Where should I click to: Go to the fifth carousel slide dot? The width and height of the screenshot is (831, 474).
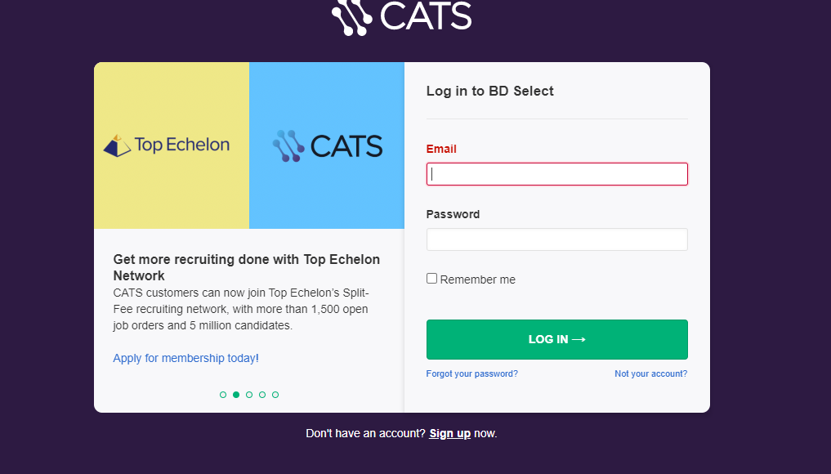275,395
